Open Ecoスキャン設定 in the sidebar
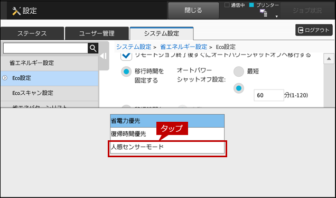 tap(49, 93)
